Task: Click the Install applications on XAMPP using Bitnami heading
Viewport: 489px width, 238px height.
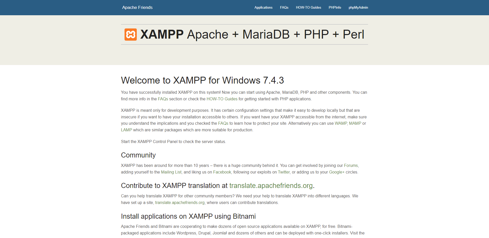Action: tap(188, 216)
